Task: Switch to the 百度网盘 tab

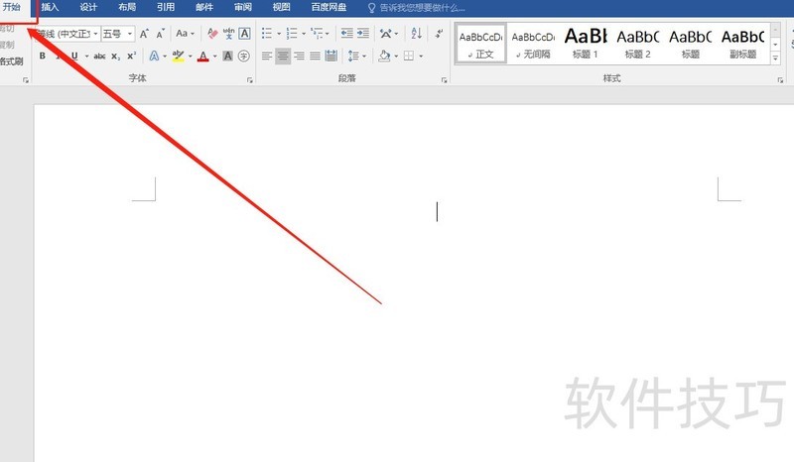Action: 329,7
